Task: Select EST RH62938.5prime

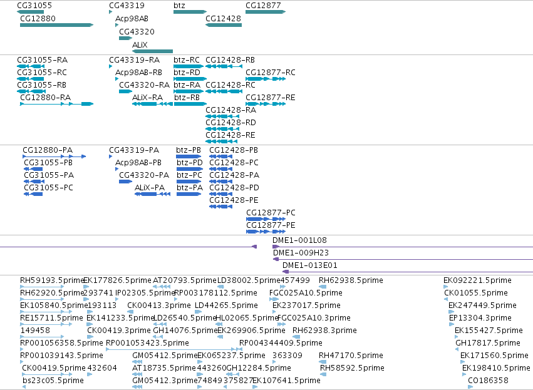Action: 351,280
